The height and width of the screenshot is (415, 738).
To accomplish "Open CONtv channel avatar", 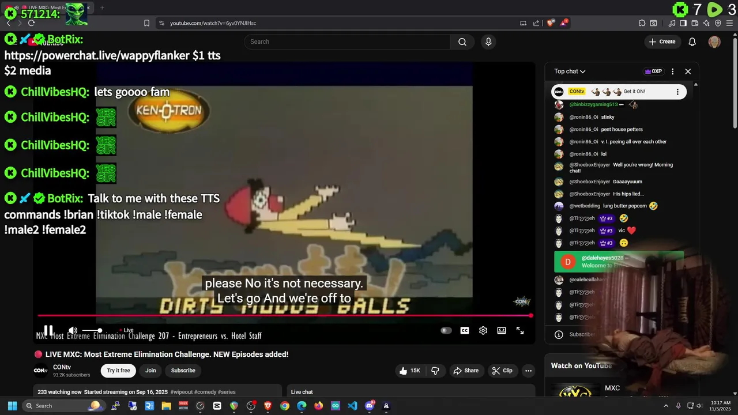I will 40,371.
